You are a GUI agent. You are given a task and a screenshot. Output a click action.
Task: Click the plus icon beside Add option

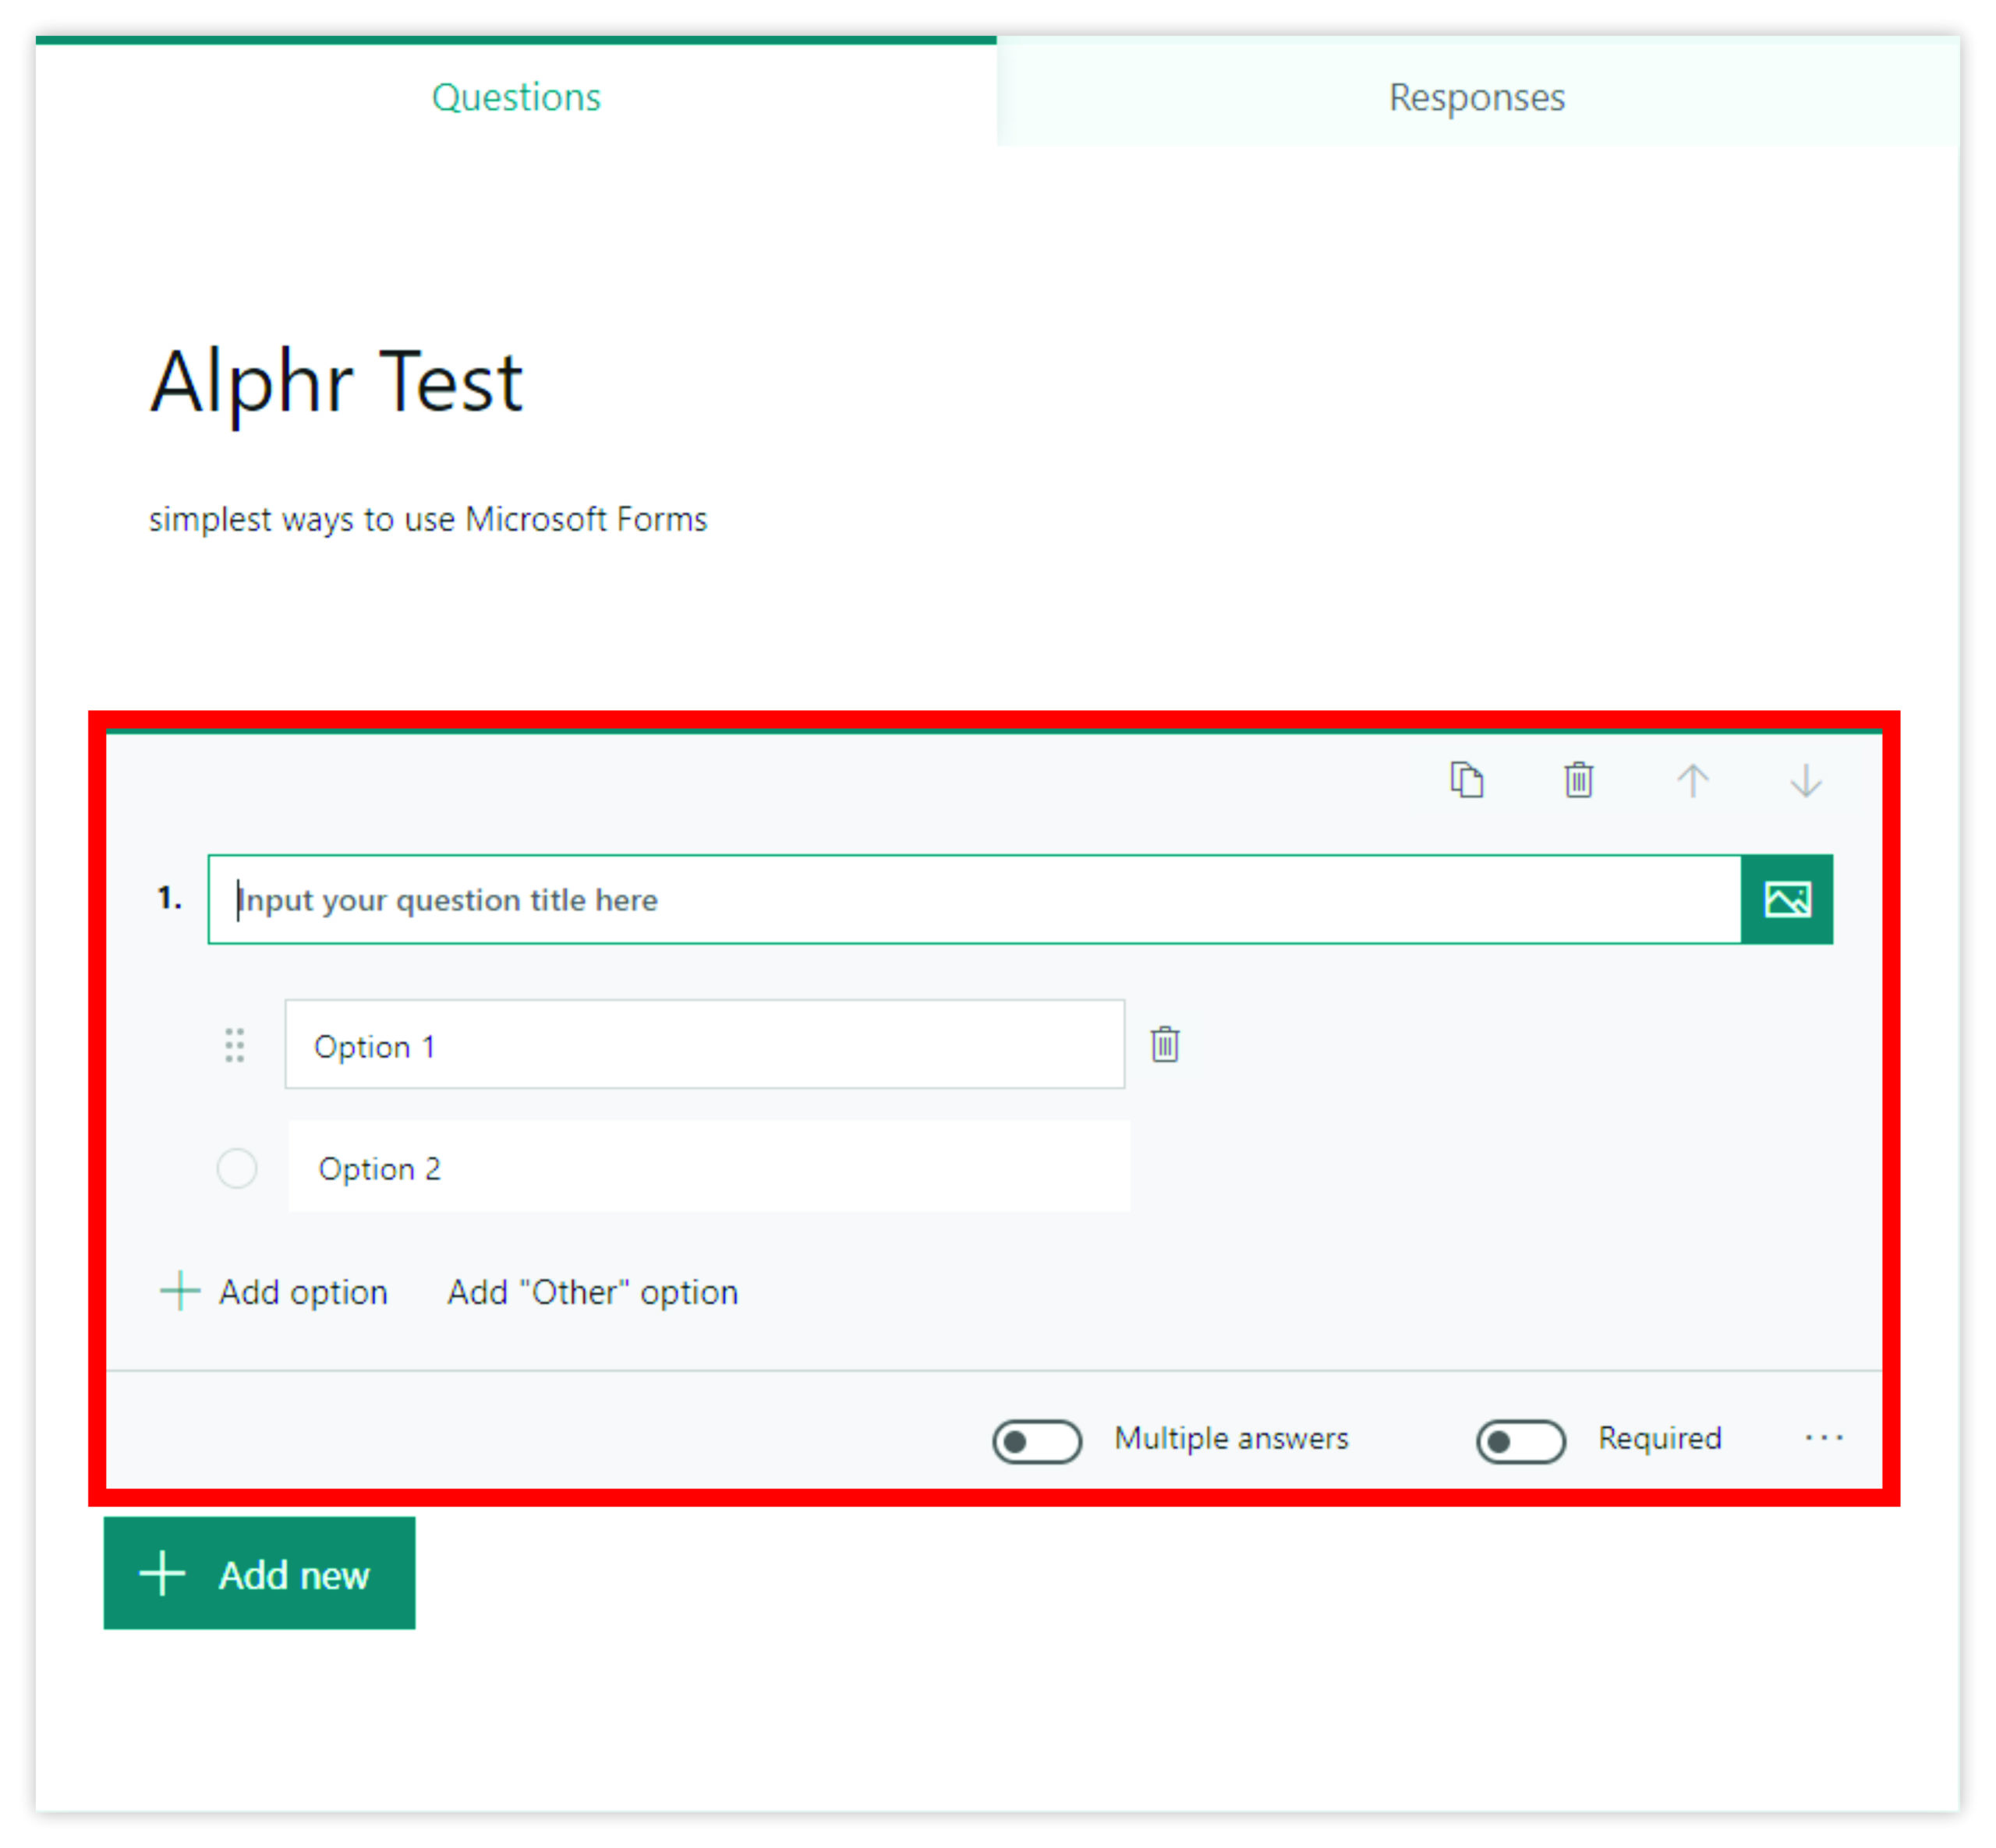pyautogui.click(x=180, y=1291)
